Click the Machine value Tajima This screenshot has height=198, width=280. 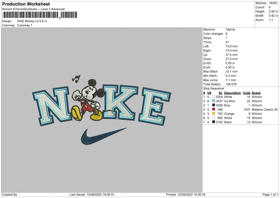coord(230,29)
